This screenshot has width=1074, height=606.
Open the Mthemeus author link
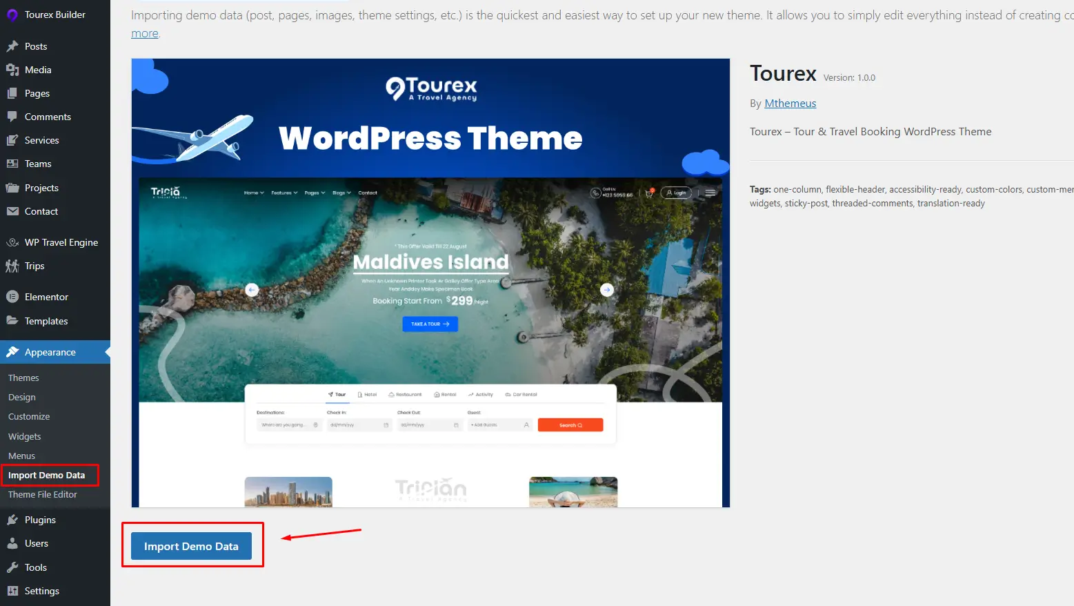coord(790,103)
